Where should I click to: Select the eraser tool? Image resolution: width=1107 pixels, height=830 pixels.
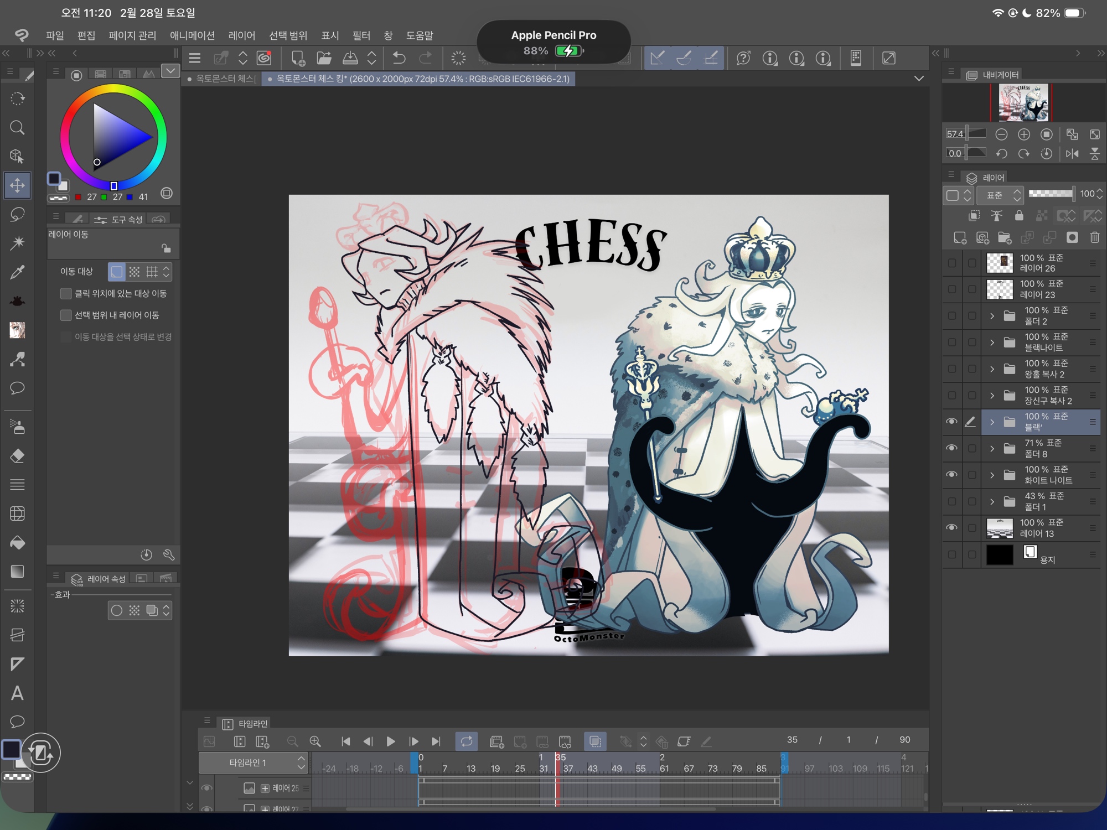pos(17,456)
